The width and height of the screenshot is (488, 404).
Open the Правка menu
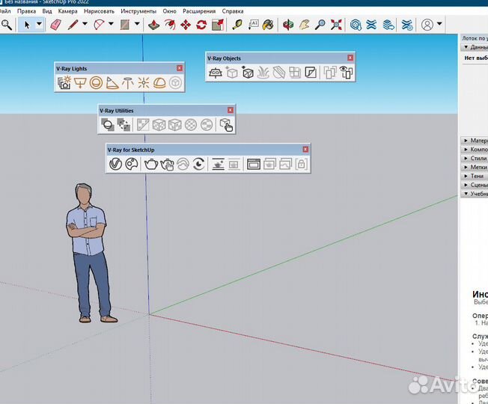pos(26,11)
